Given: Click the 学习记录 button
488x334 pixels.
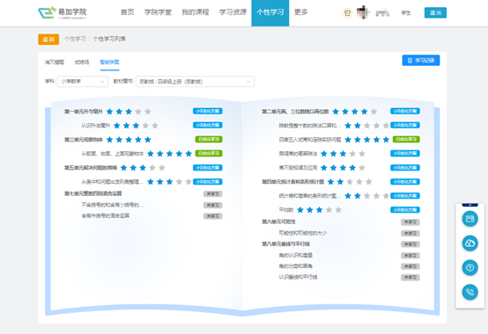Looking at the screenshot, I should [x=421, y=61].
